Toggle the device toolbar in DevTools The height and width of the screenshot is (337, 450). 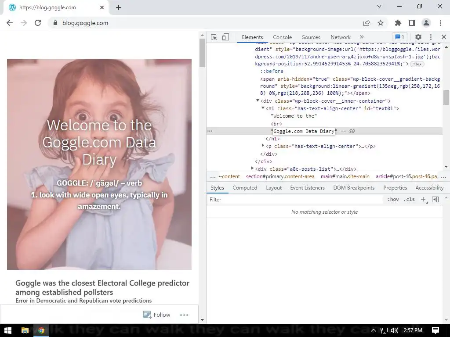point(225,37)
